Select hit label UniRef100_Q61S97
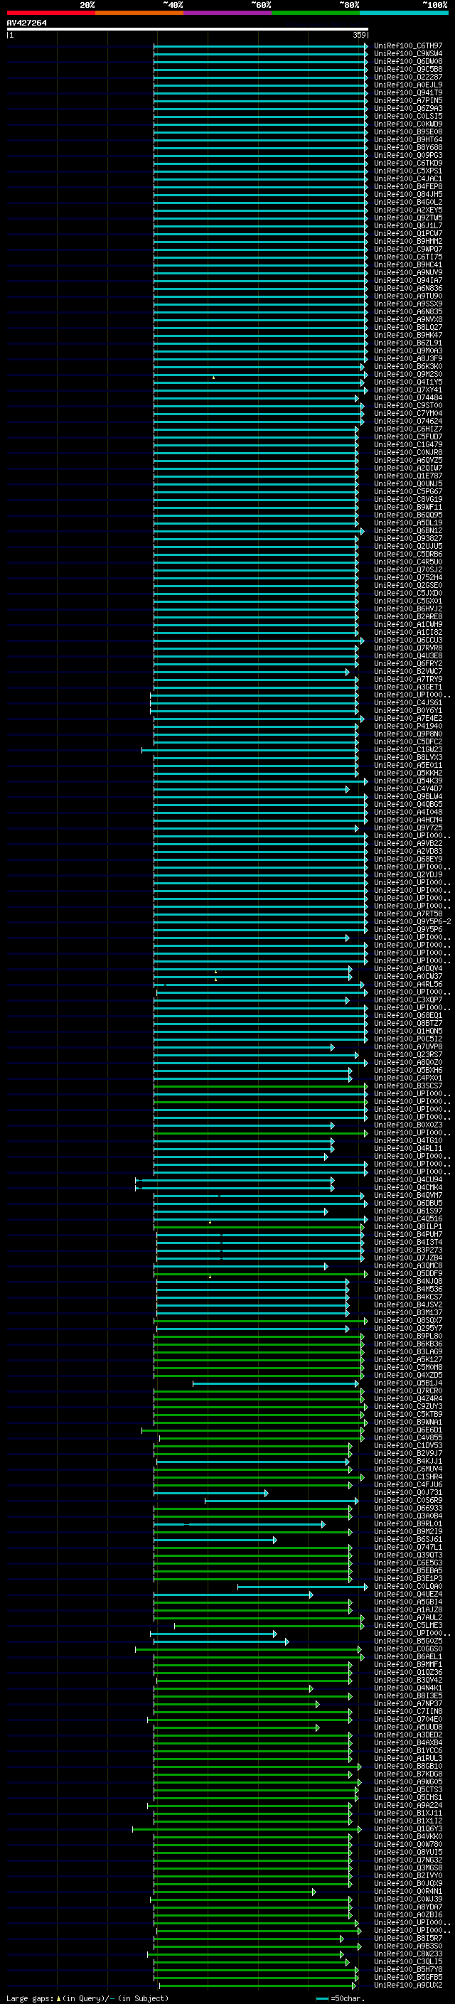This screenshot has height=2004, width=455. pyautogui.click(x=408, y=1211)
